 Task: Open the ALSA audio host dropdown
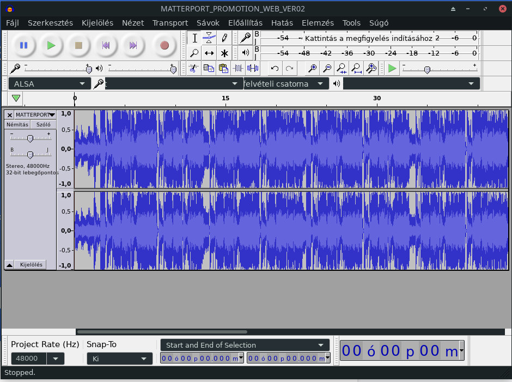50,83
